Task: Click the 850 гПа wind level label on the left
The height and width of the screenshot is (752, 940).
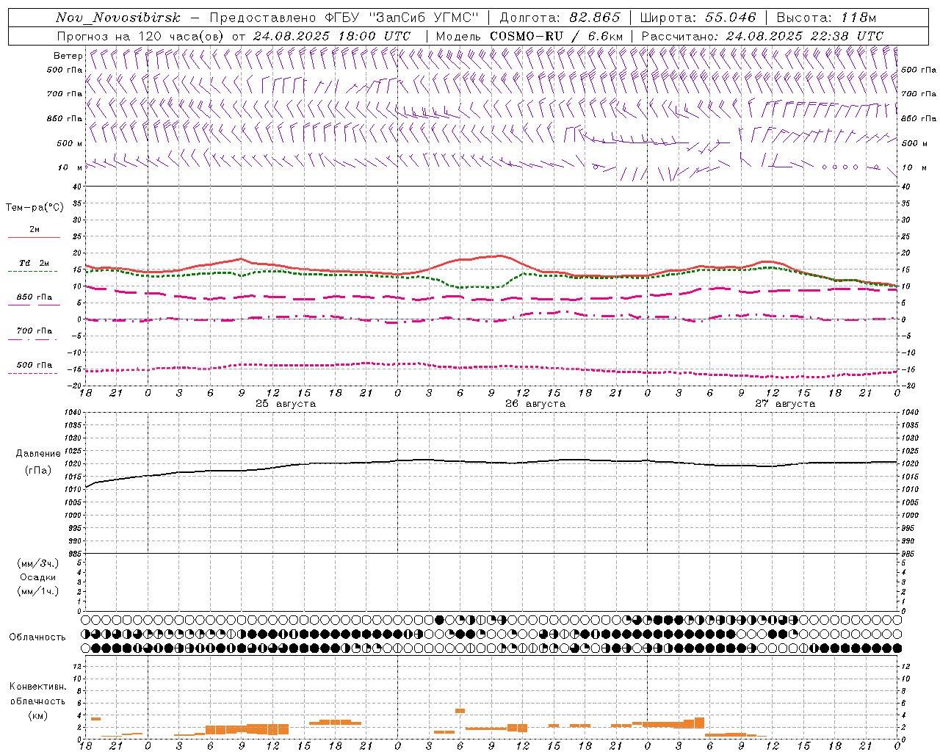Action: [x=65, y=118]
